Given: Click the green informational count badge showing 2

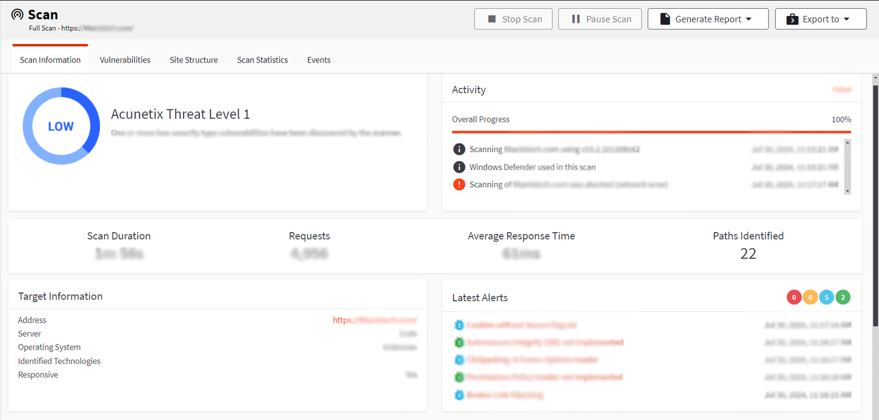Looking at the screenshot, I should 843,298.
